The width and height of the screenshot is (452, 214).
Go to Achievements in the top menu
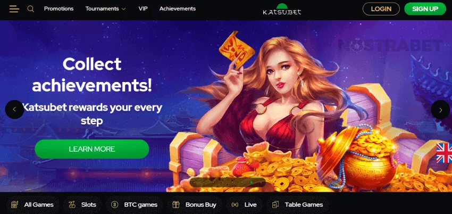coord(178,9)
